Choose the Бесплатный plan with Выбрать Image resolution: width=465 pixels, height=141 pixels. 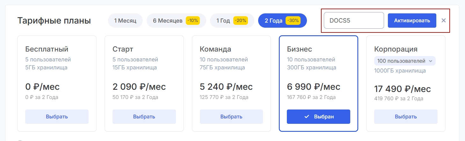click(57, 116)
